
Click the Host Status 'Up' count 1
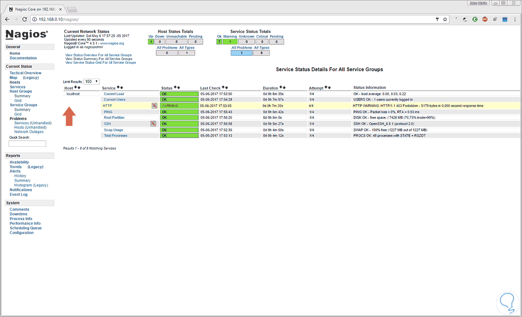click(151, 42)
